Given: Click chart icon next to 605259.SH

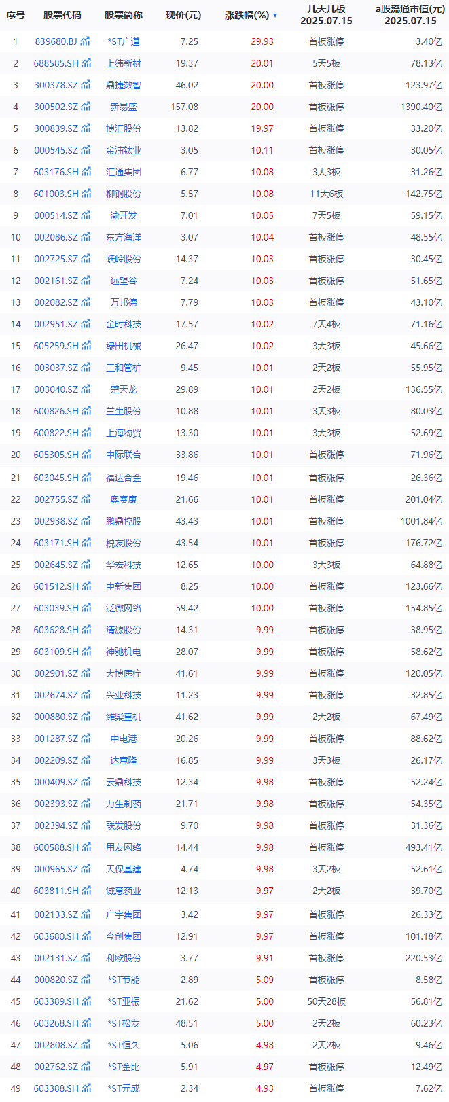Looking at the screenshot, I should (86, 346).
